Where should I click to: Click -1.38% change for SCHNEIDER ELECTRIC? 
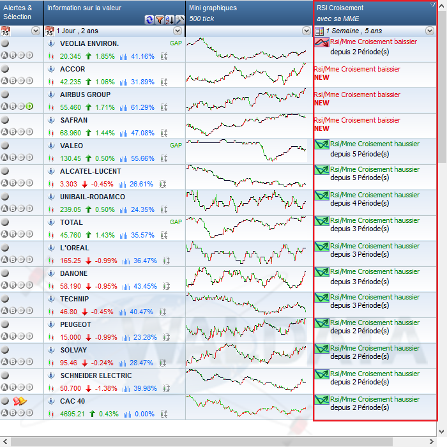click(x=106, y=388)
